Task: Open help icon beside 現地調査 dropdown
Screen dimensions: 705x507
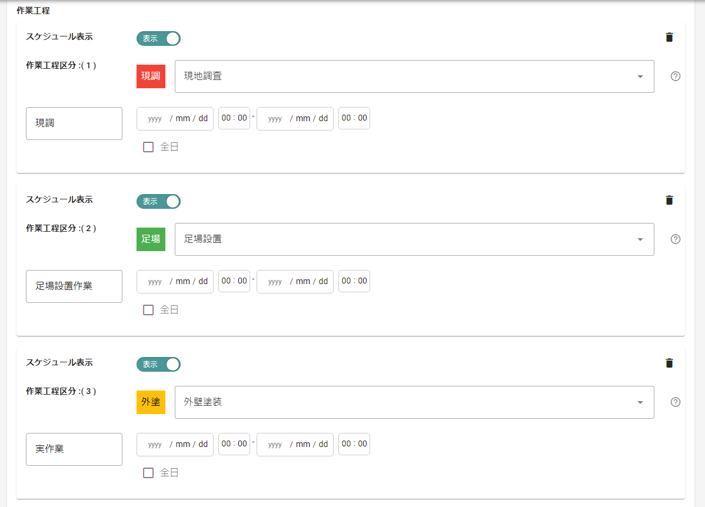Action: pos(676,76)
